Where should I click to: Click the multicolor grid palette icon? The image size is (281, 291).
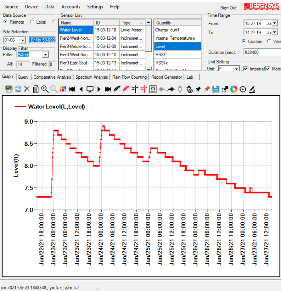point(63,89)
